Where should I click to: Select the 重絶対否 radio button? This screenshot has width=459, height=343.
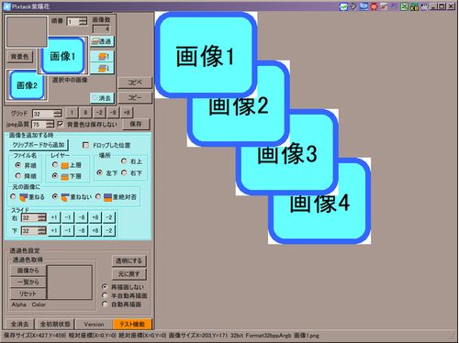(x=98, y=196)
